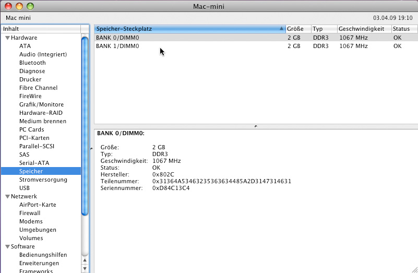
Task: Click the sidebar scroll up arrow
Action: 85,260
